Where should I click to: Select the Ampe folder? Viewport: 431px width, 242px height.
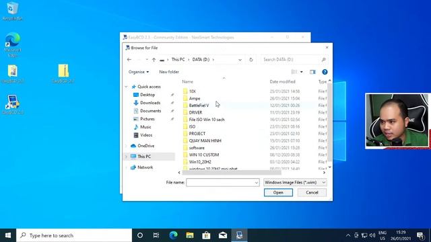pos(195,99)
